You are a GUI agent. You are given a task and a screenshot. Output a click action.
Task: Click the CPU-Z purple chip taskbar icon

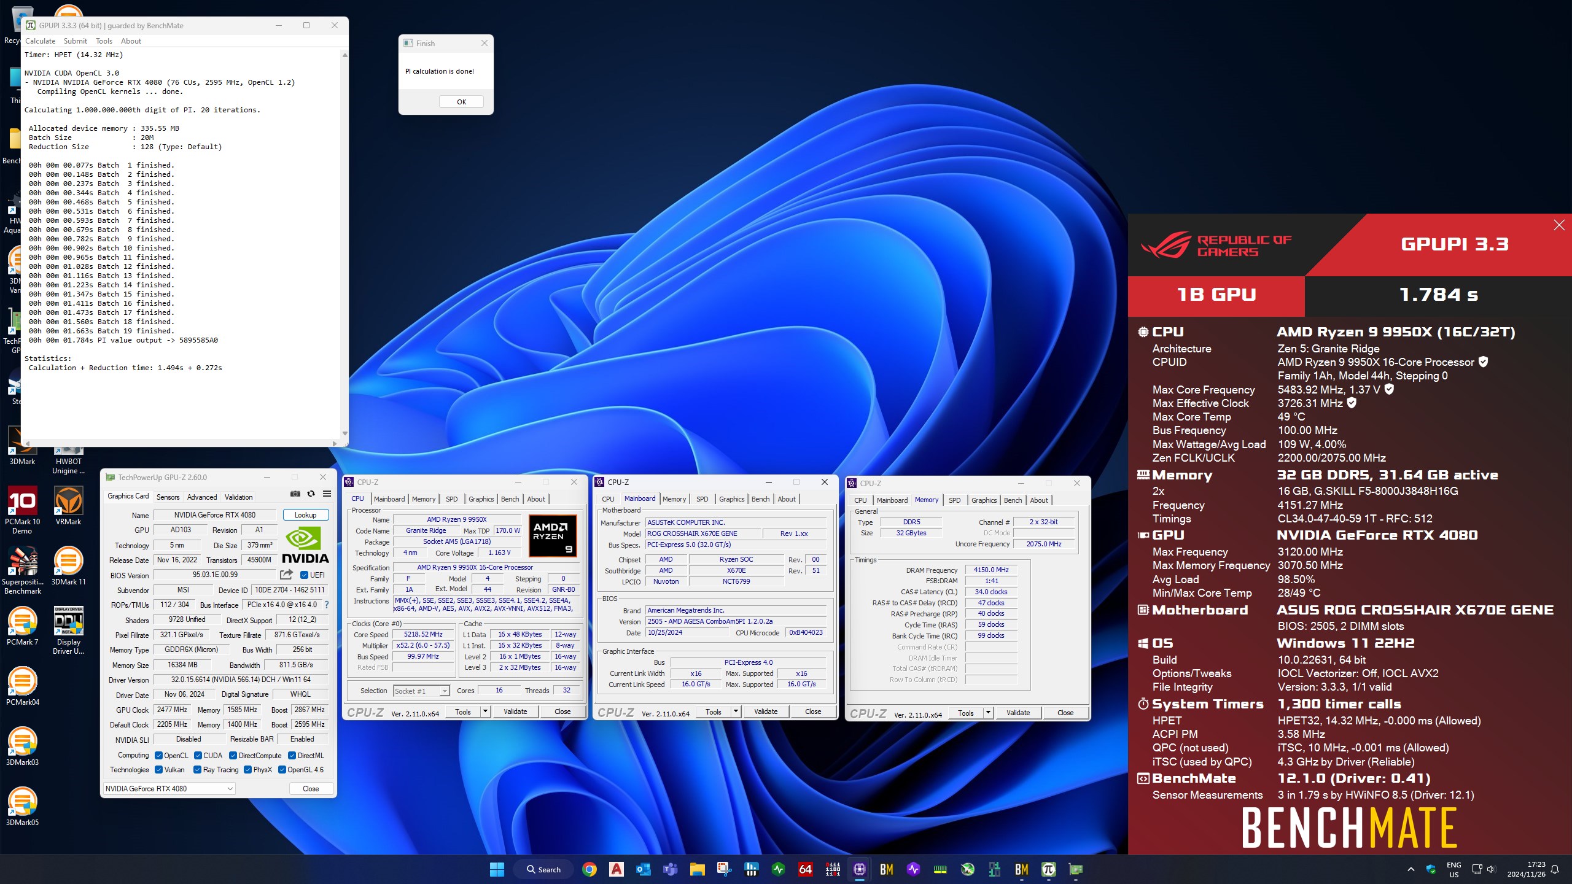pyautogui.click(x=859, y=869)
